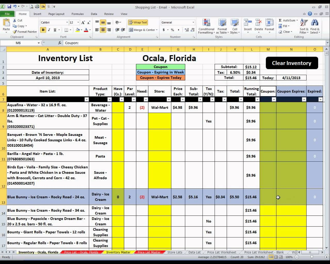The image size is (330, 264).
Task: Open the Price List Master sheet tab
Action: (x=150, y=252)
